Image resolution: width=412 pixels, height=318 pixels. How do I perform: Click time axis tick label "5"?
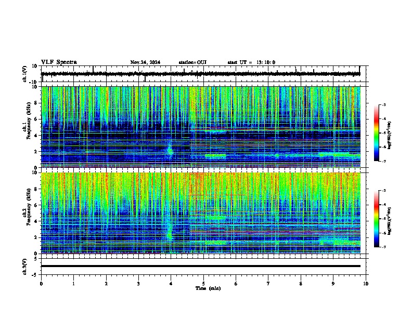(x=203, y=284)
